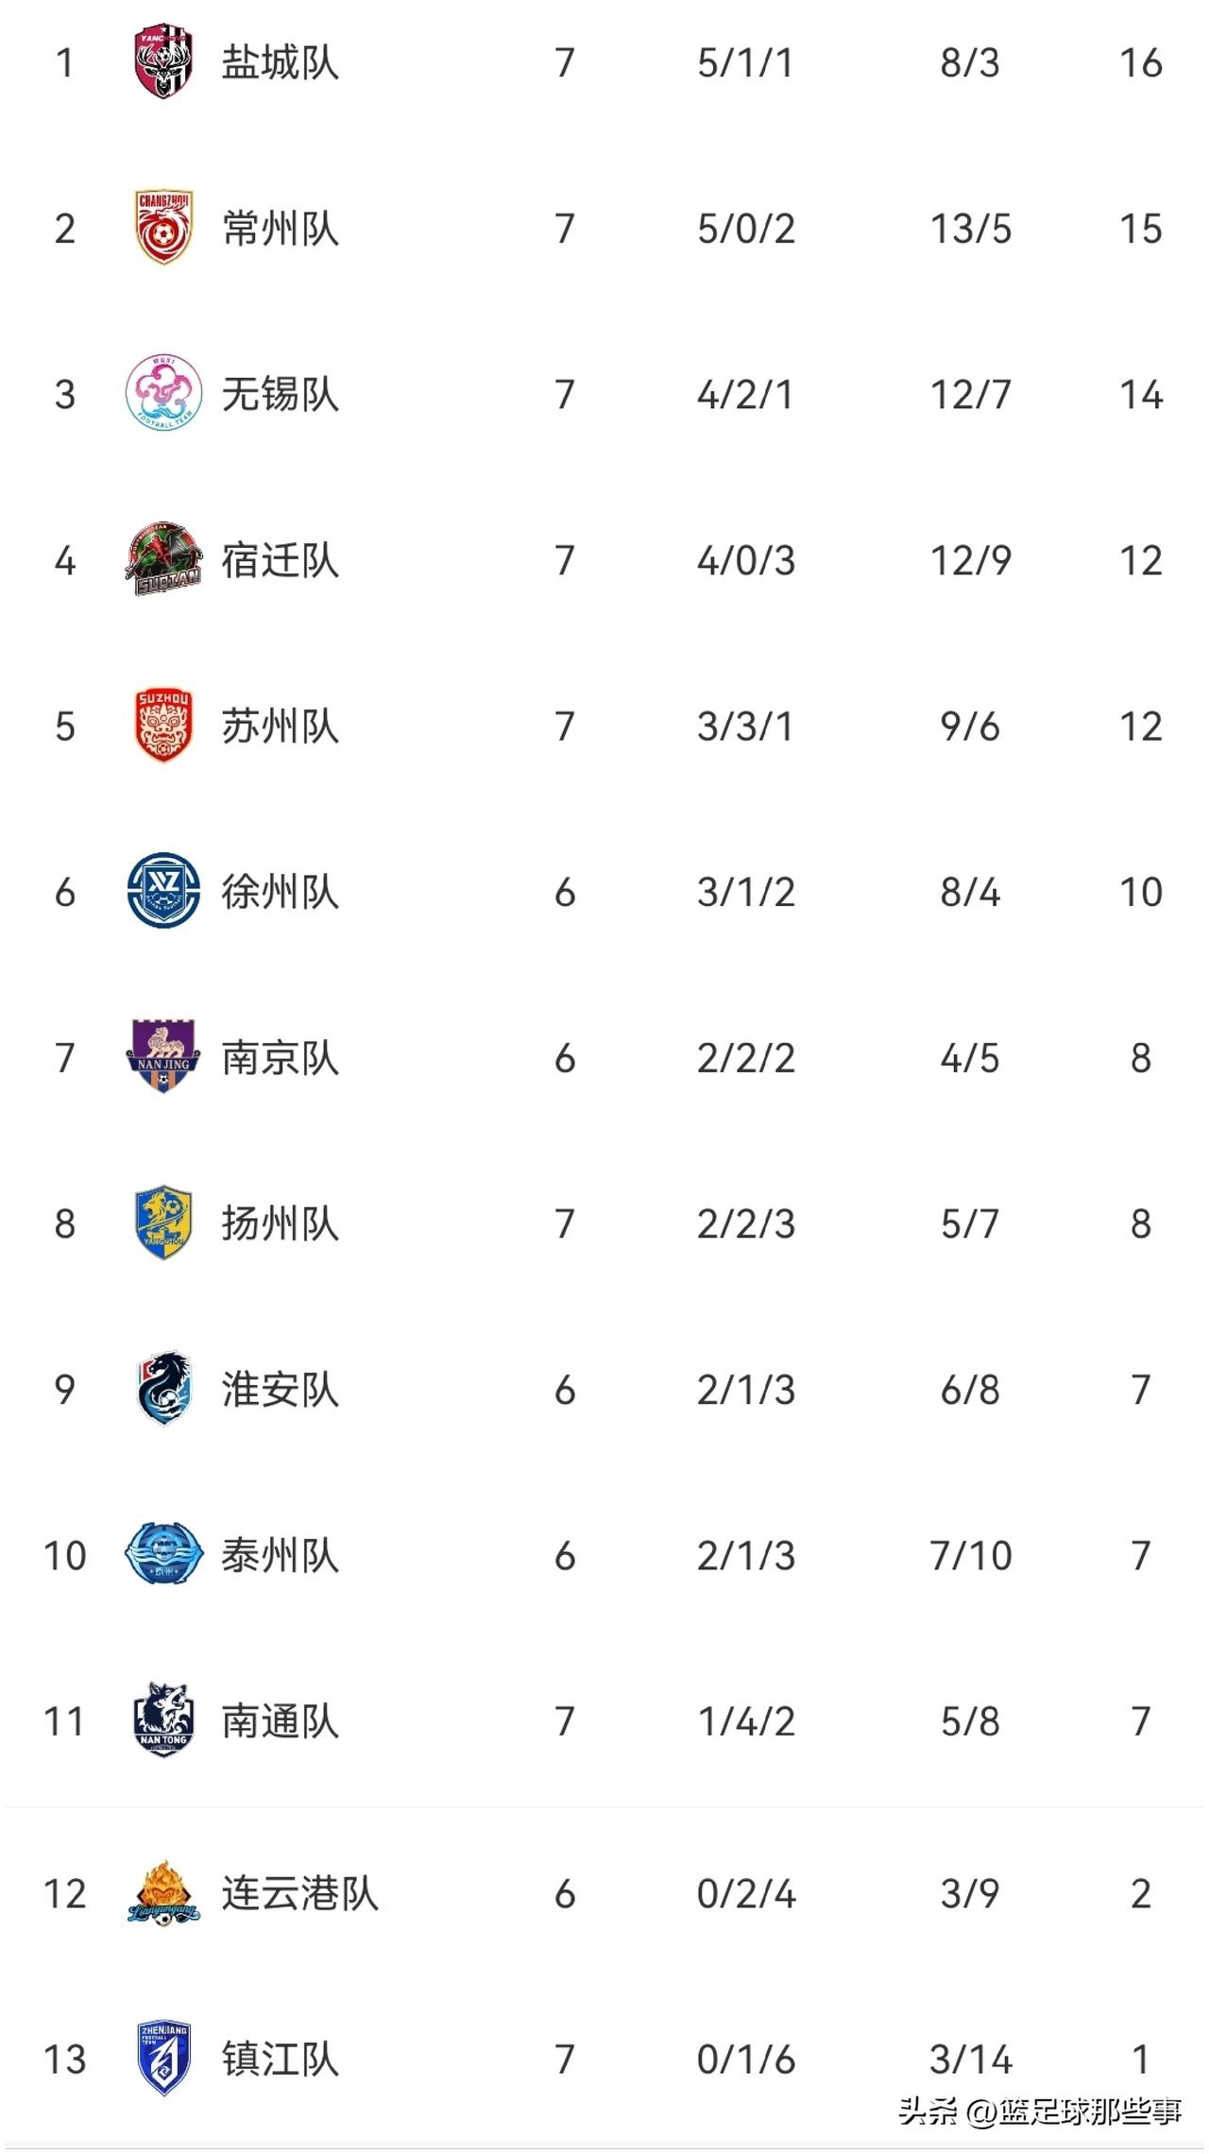1209x2154 pixels.
Task: Open the Wuxi pink team logo
Action: pos(163,394)
